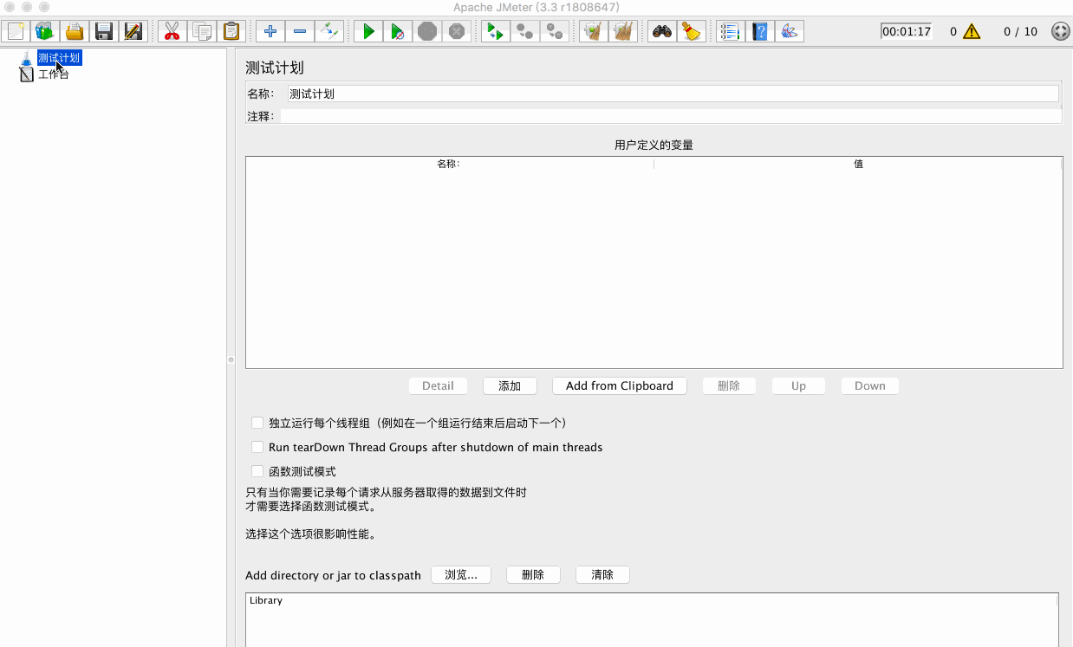Click 添加 to add a variable
This screenshot has height=647, width=1073.
(x=510, y=385)
